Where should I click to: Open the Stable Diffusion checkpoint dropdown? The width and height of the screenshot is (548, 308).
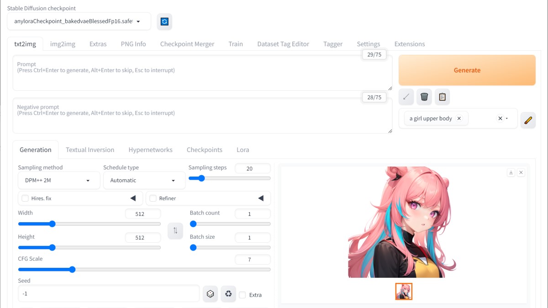tap(79, 21)
